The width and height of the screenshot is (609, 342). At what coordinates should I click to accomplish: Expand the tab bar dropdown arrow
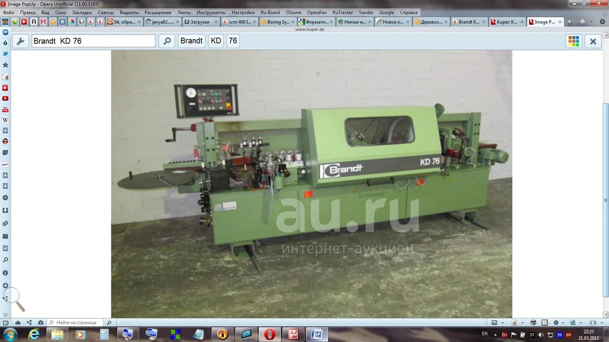[x=591, y=22]
